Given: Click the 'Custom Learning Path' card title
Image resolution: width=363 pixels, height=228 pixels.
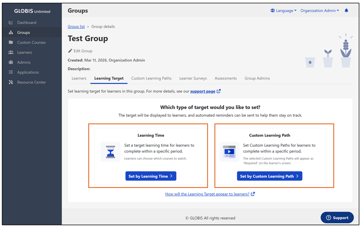Looking at the screenshot, I should click(x=270, y=135).
